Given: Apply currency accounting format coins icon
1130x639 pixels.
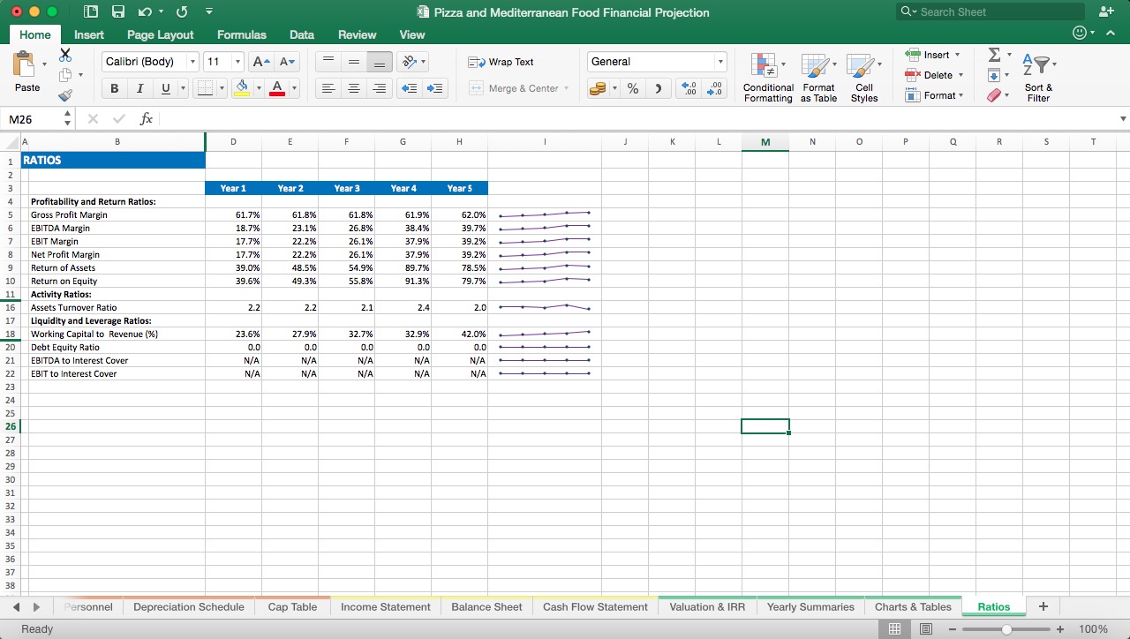Looking at the screenshot, I should [598, 88].
